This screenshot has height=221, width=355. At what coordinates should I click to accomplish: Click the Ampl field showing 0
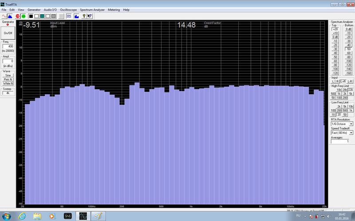pyautogui.click(x=8, y=61)
